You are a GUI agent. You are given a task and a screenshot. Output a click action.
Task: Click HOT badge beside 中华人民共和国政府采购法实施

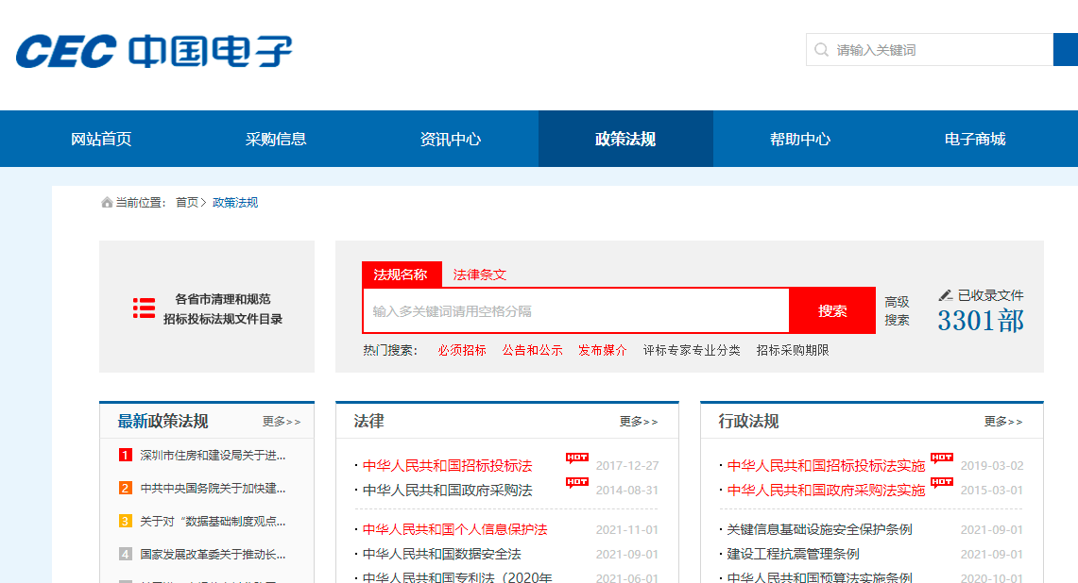942,483
